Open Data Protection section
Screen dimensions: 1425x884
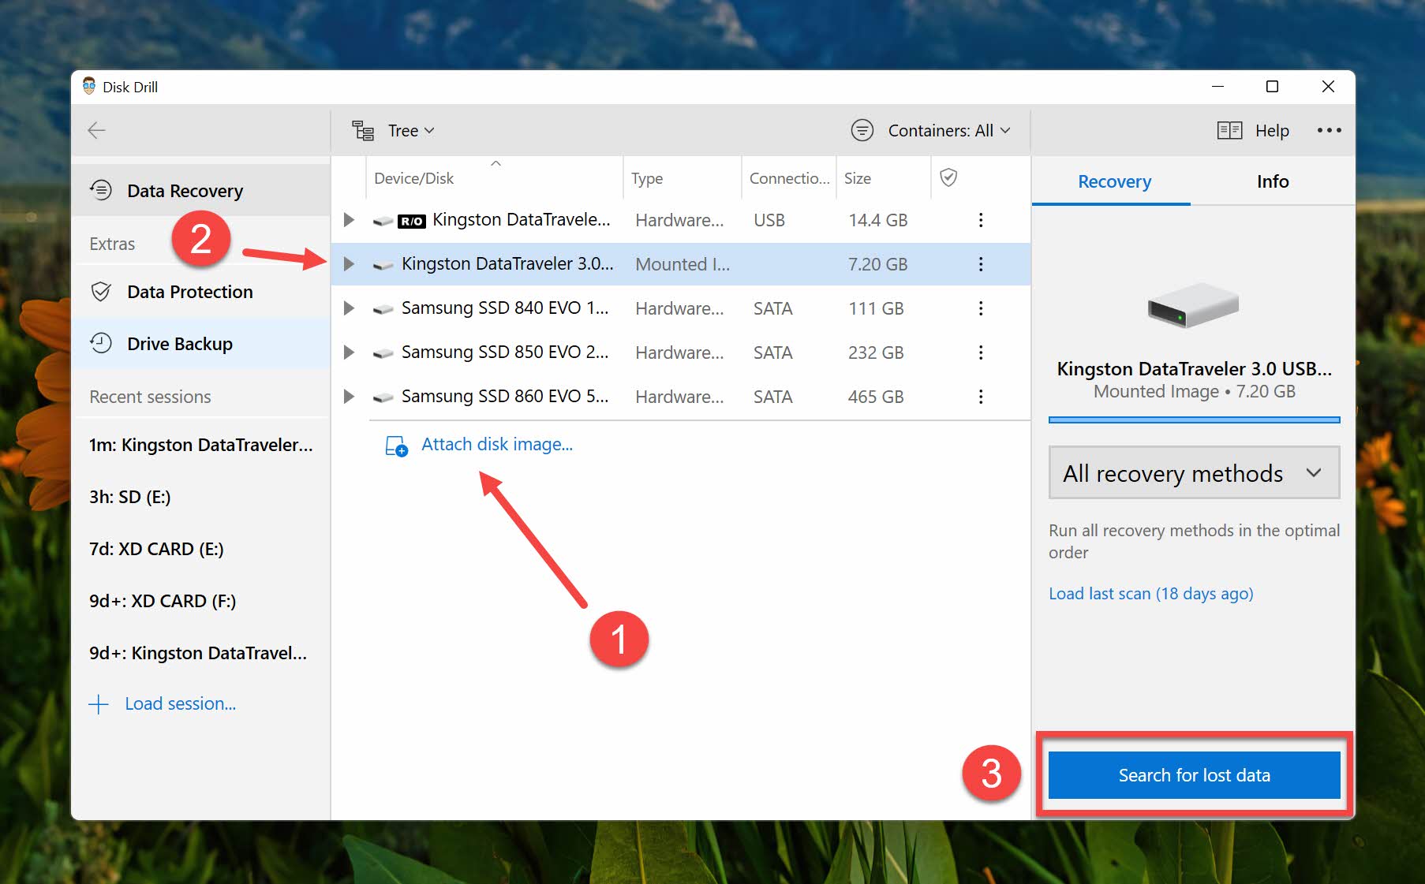200,292
